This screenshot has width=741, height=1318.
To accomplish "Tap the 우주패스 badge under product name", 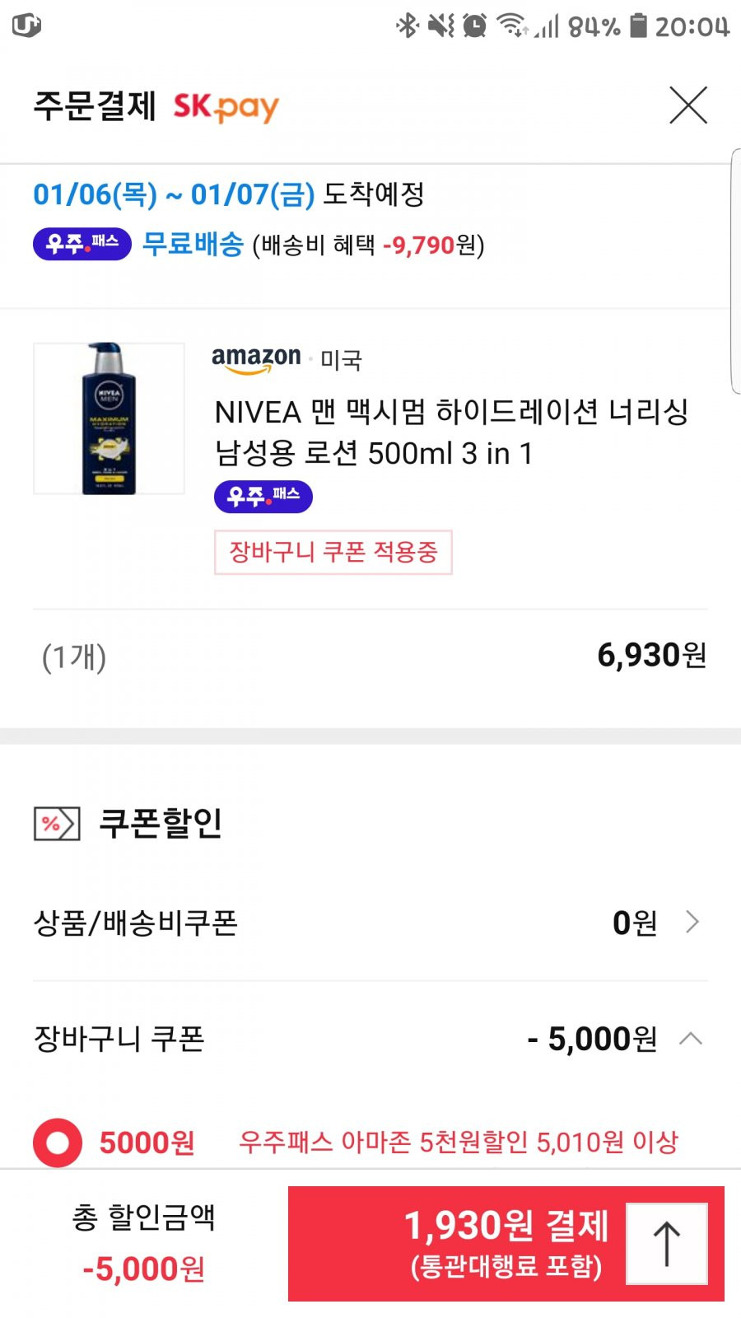I will 263,497.
